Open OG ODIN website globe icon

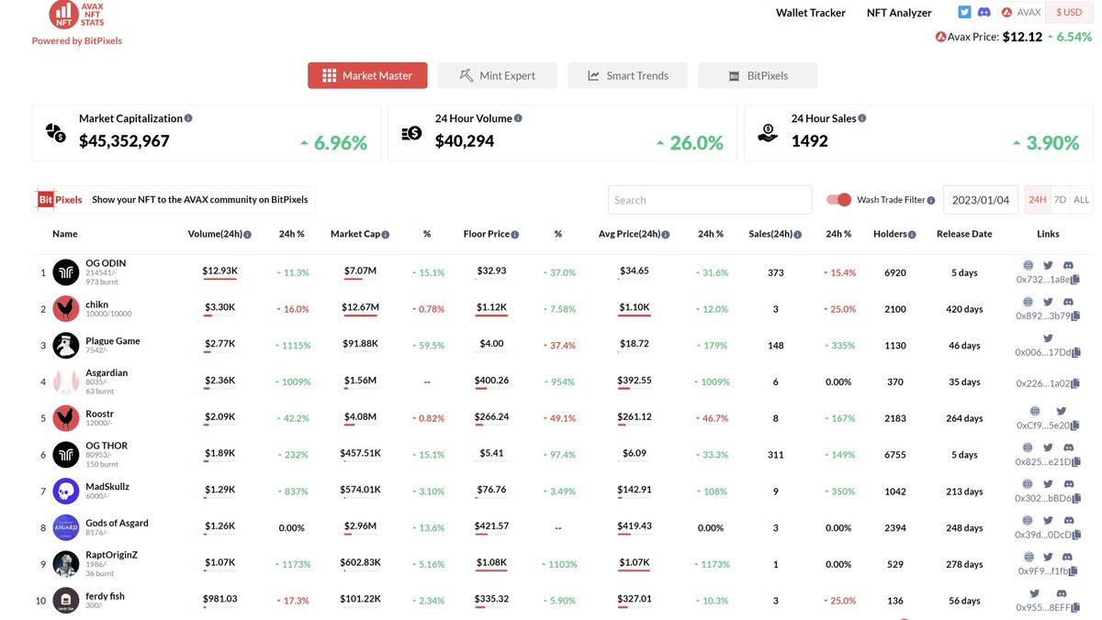click(x=1029, y=266)
